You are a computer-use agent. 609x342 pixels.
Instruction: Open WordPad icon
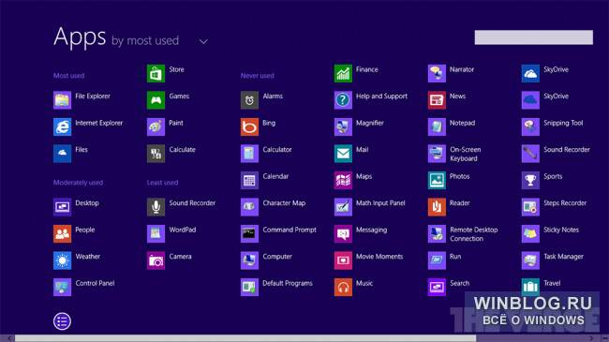click(156, 233)
